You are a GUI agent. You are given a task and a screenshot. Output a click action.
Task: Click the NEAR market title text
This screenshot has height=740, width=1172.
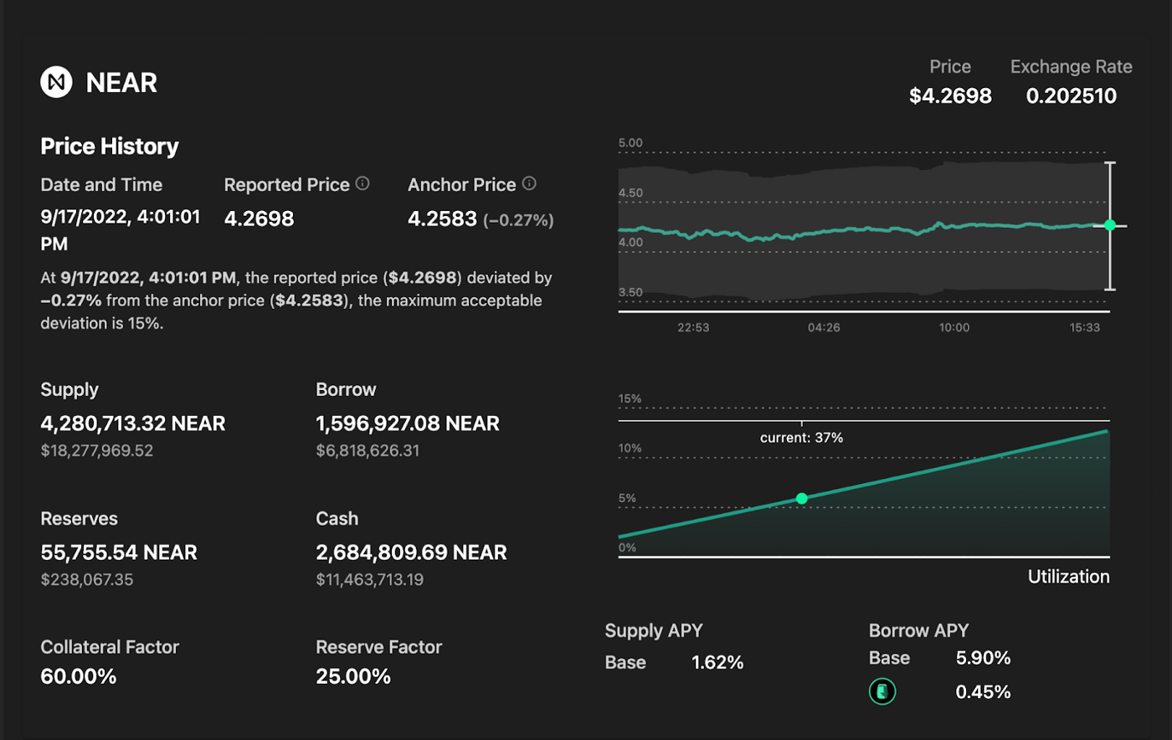point(121,83)
